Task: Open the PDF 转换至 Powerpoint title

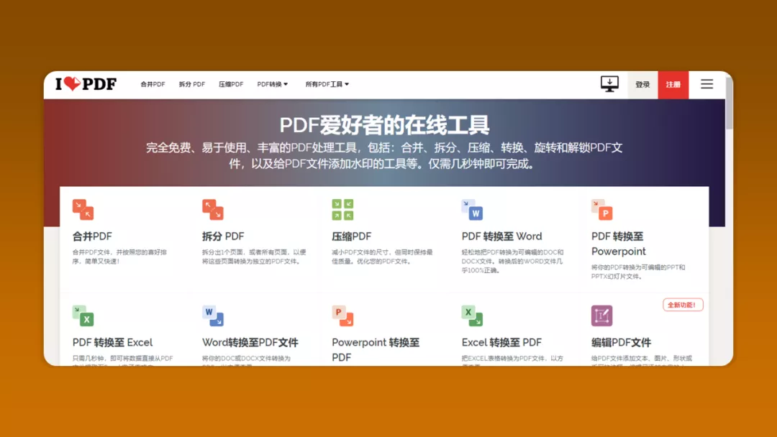Action: click(x=619, y=244)
